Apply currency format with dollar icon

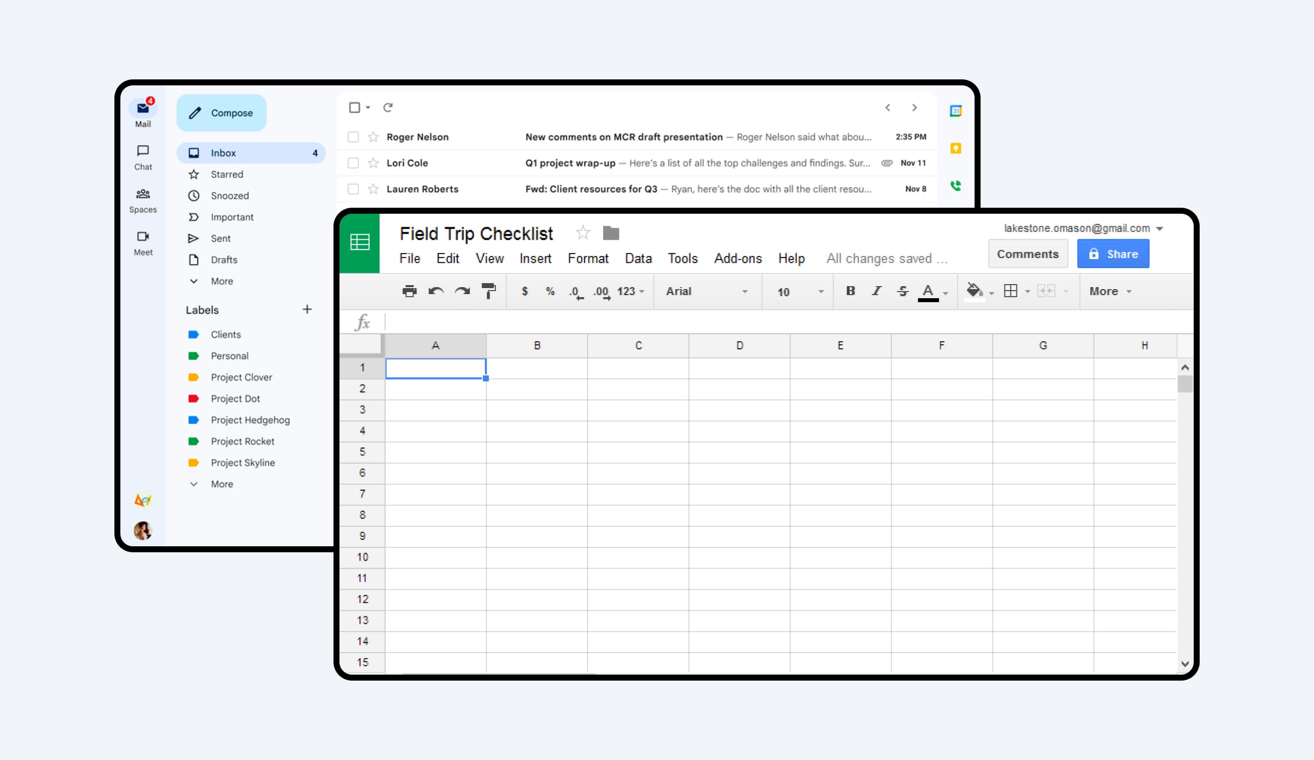pos(525,291)
